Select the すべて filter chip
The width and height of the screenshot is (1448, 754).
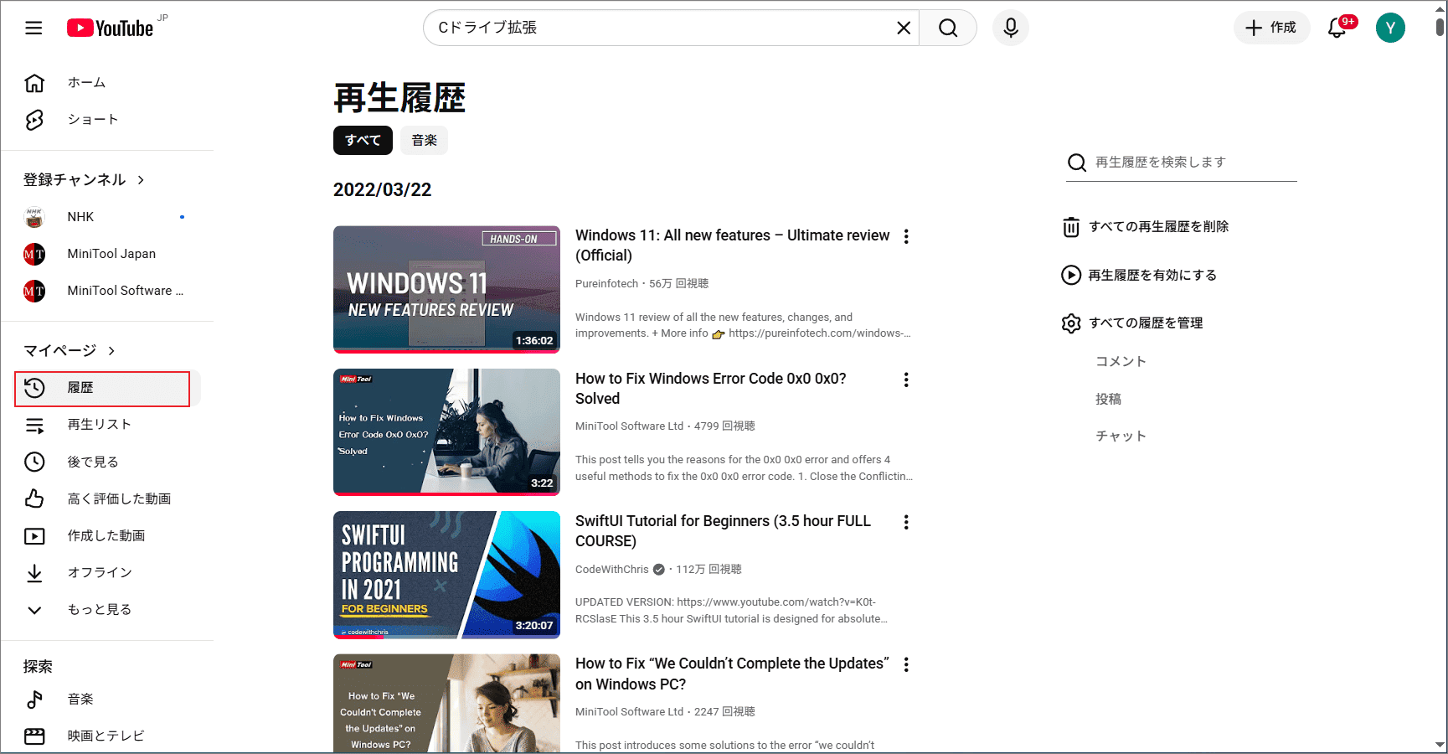363,140
